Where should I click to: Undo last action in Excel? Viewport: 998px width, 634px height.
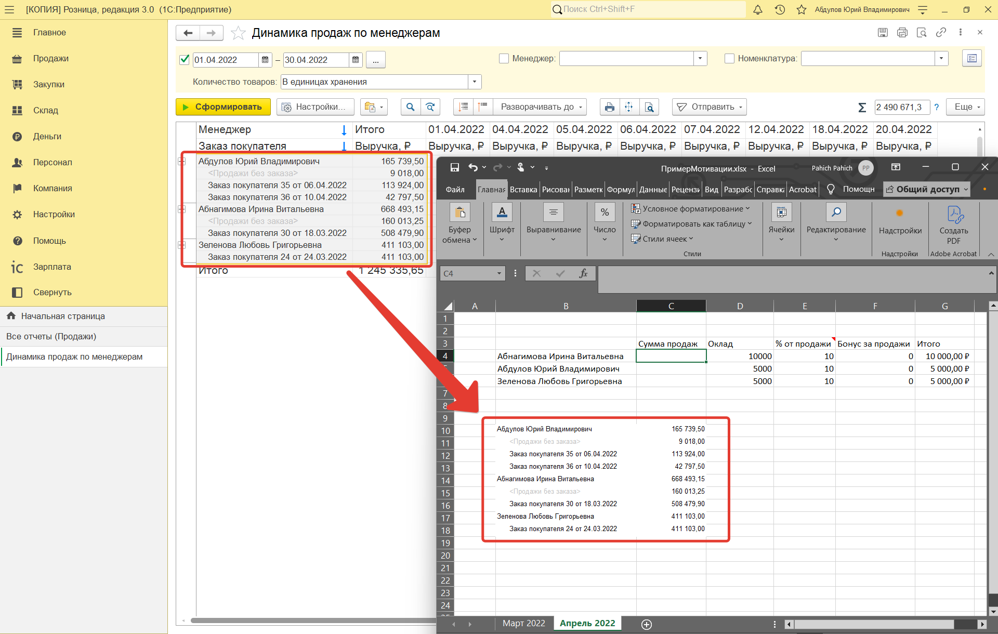[x=472, y=167]
